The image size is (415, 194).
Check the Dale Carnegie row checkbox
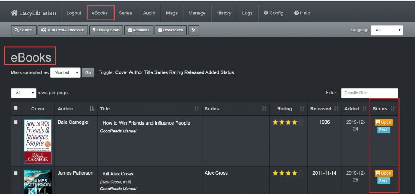[16, 122]
